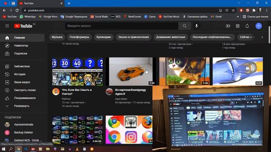Select the Последние опубликованные chip
The image size is (271, 152).
[x=212, y=37]
